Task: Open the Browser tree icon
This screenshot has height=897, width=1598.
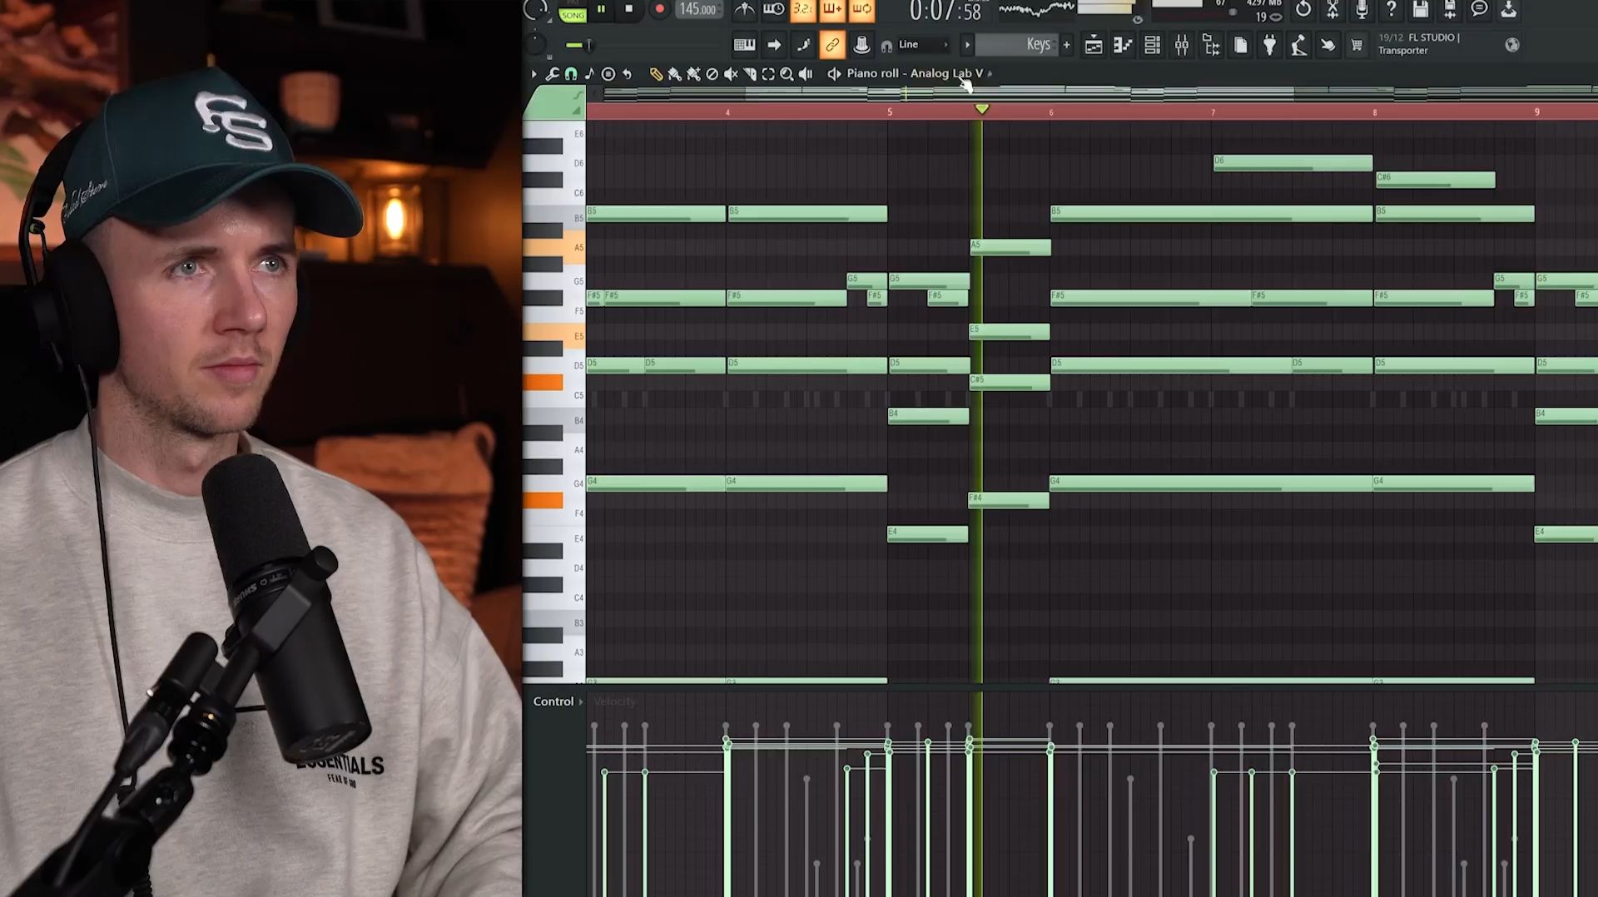Action: 1211,46
